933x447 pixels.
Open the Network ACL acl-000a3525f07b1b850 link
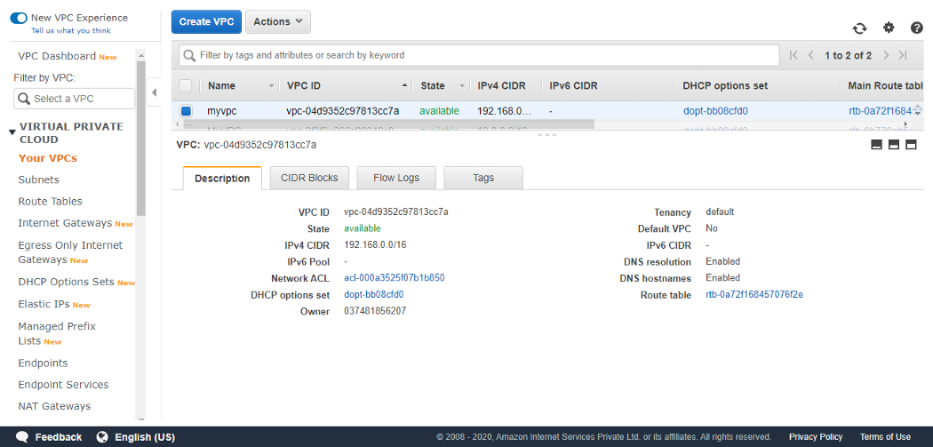point(394,278)
